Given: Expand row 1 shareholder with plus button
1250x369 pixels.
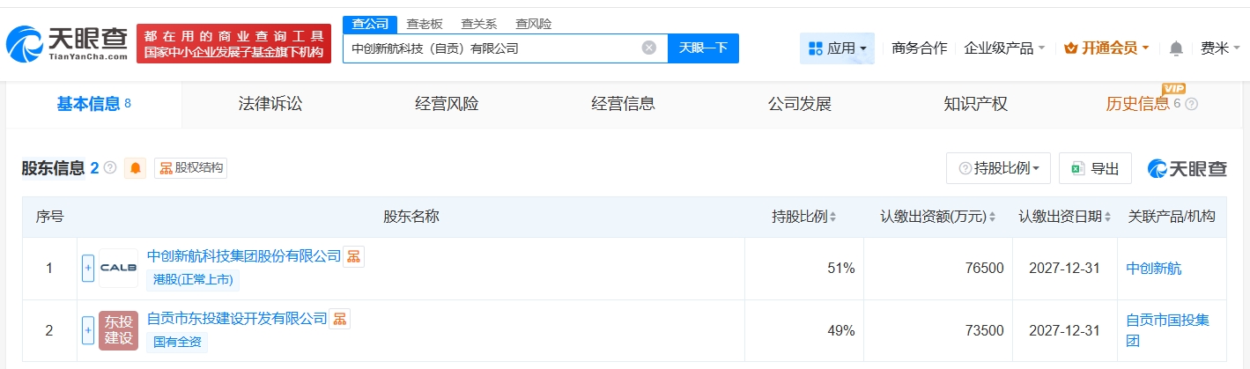Looking at the screenshot, I should (x=88, y=268).
